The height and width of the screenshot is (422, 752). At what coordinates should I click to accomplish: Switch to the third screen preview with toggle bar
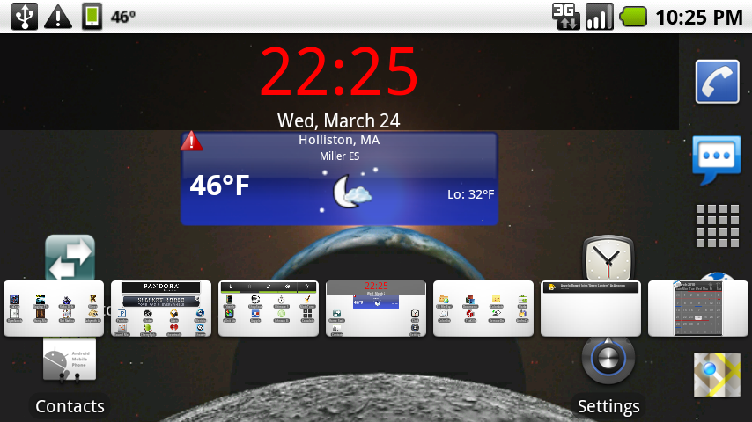[269, 309]
